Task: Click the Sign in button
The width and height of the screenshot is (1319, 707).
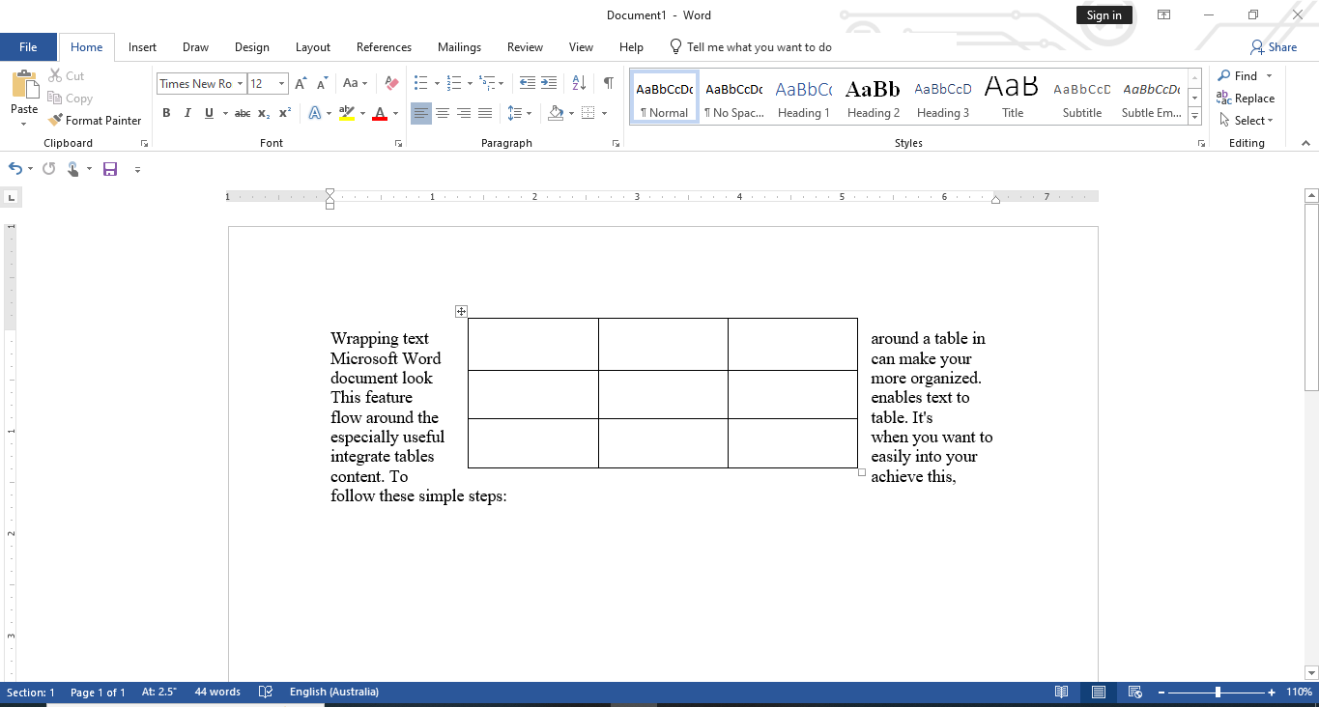Action: 1104,14
